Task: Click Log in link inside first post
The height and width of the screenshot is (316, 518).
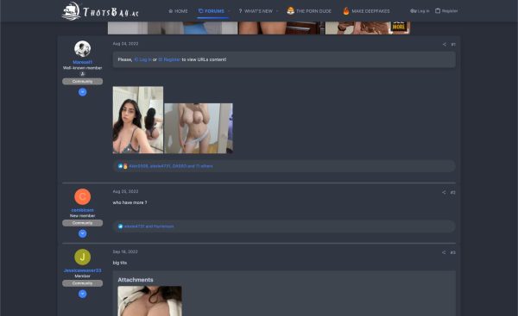Action: [x=143, y=59]
